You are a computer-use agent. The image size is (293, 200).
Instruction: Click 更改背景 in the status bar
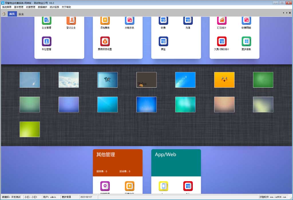[66, 197]
